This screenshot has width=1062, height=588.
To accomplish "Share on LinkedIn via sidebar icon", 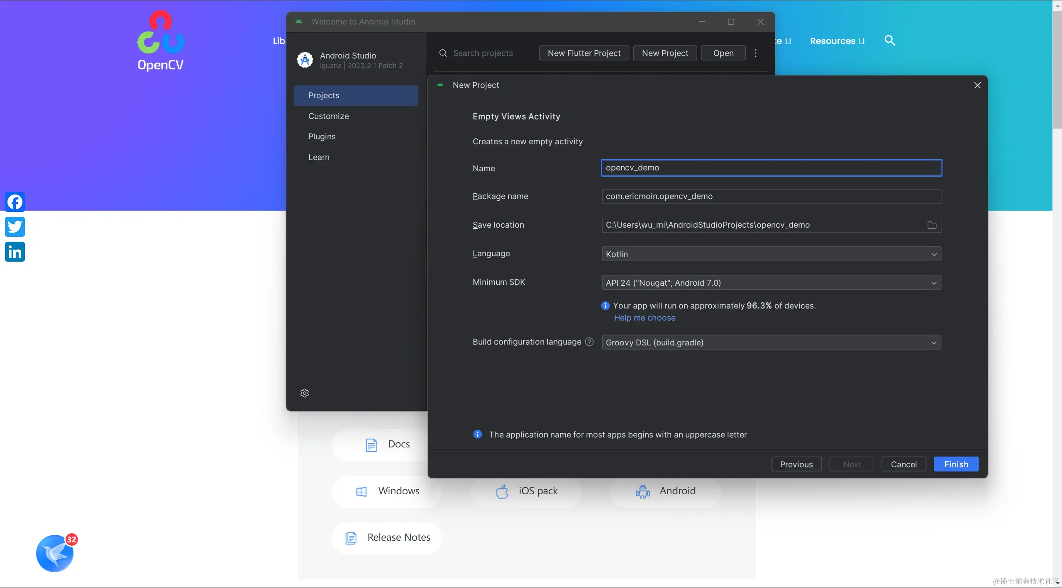I will [x=15, y=252].
